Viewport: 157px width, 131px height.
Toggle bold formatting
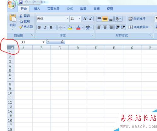[x=40, y=27]
